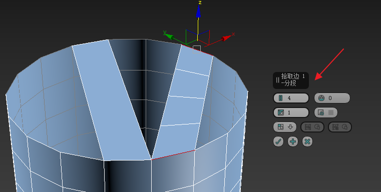Click the edge selection mode icon

281,127
